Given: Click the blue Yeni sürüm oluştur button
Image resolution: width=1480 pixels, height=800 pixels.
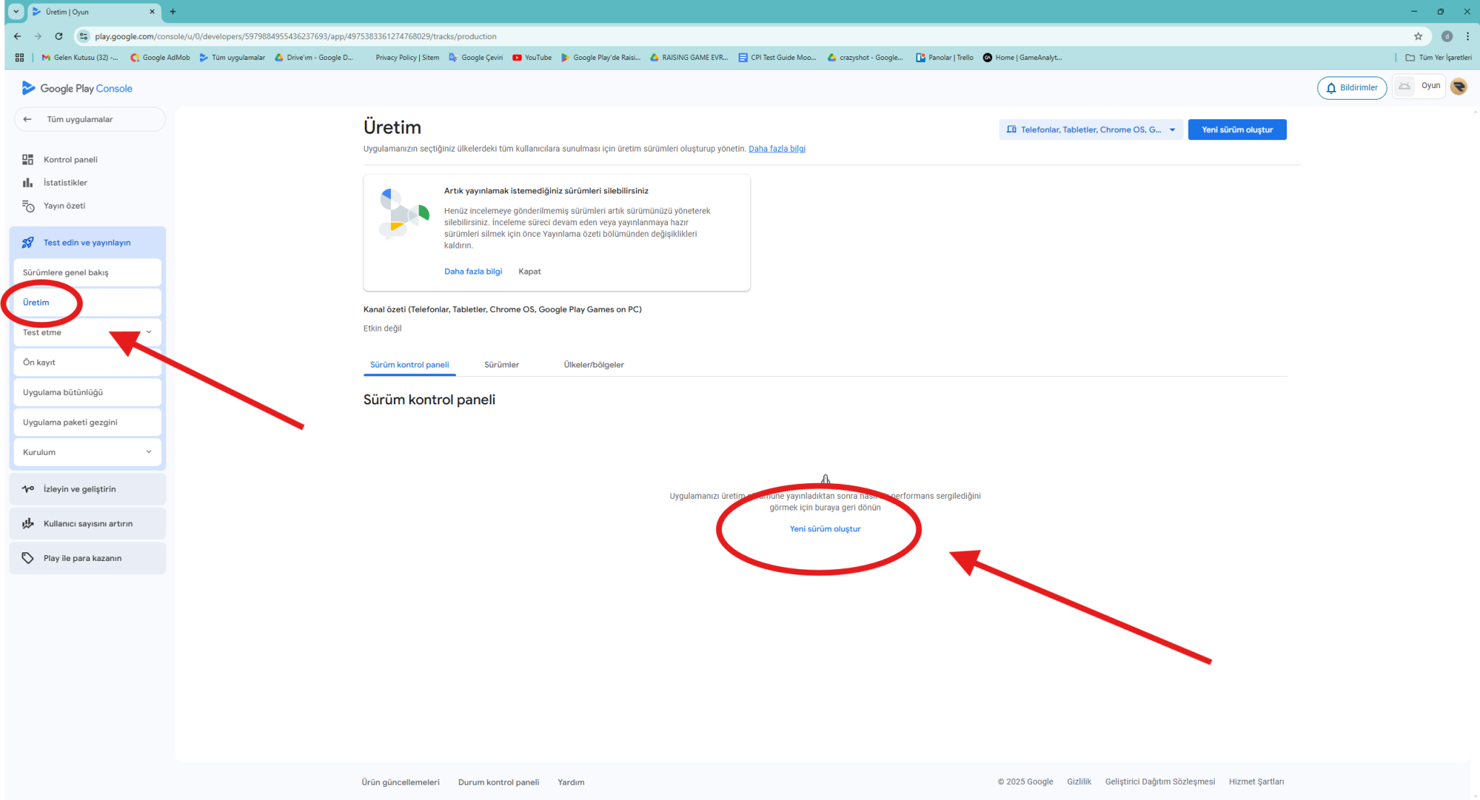Looking at the screenshot, I should 1236,130.
